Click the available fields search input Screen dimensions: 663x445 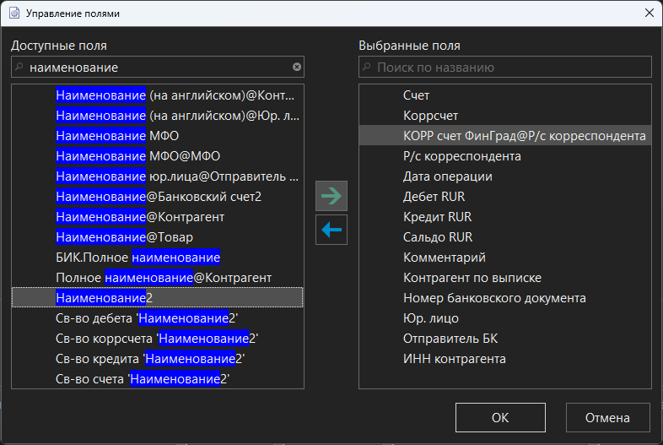point(156,67)
